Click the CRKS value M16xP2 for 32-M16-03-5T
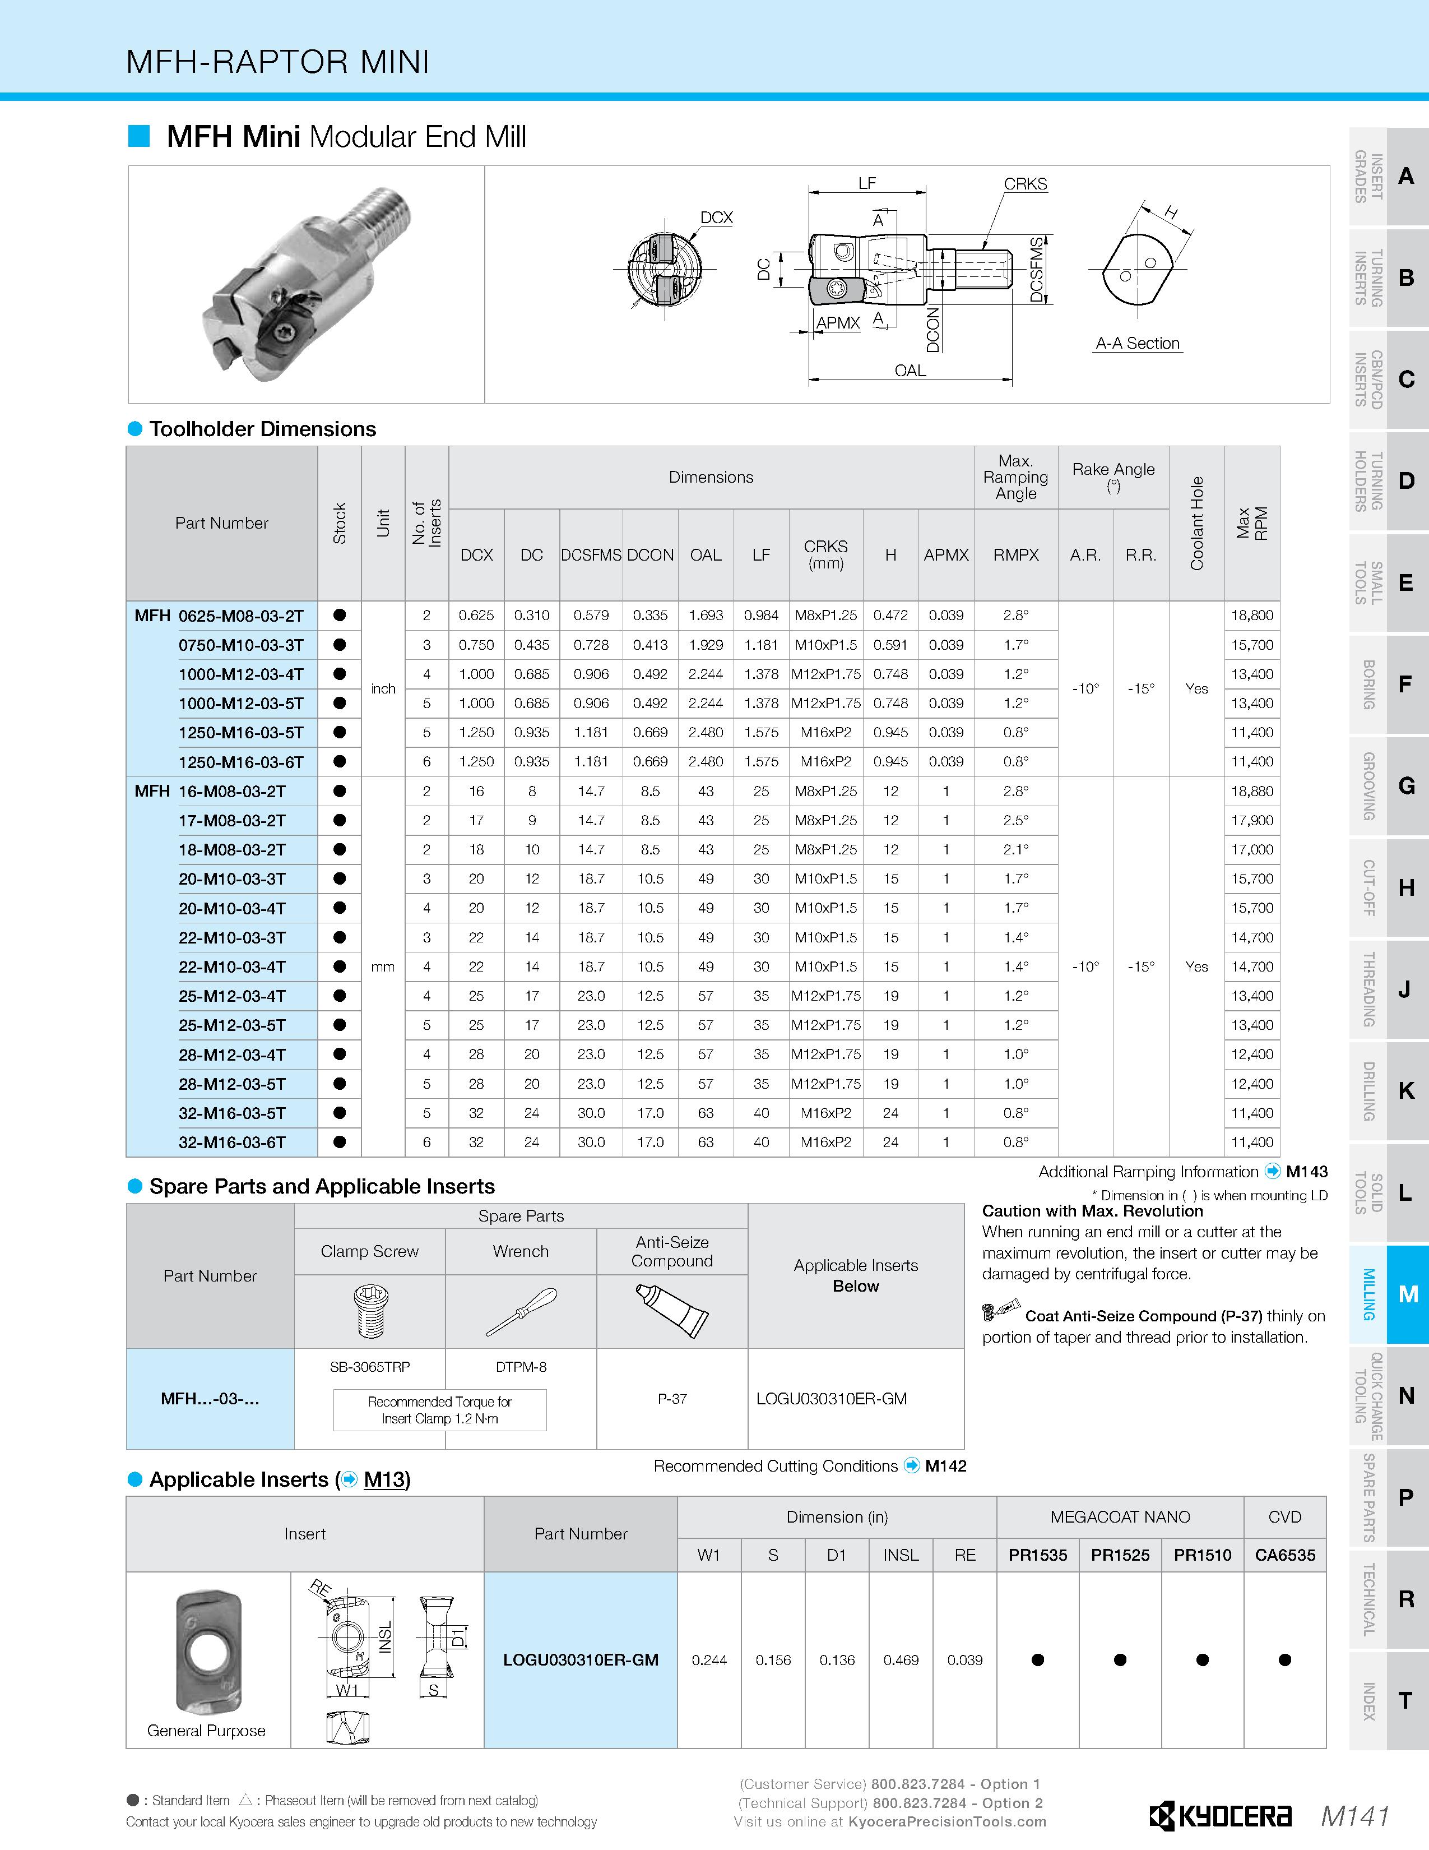This screenshot has height=1850, width=1429. 826,1113
